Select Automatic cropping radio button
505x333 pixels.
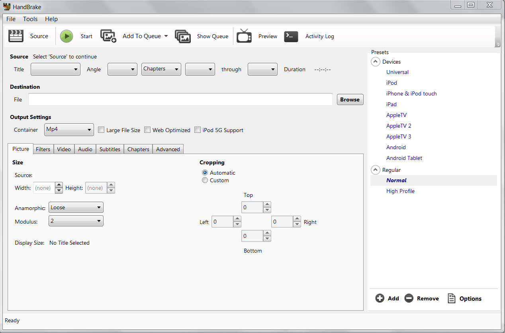point(205,173)
